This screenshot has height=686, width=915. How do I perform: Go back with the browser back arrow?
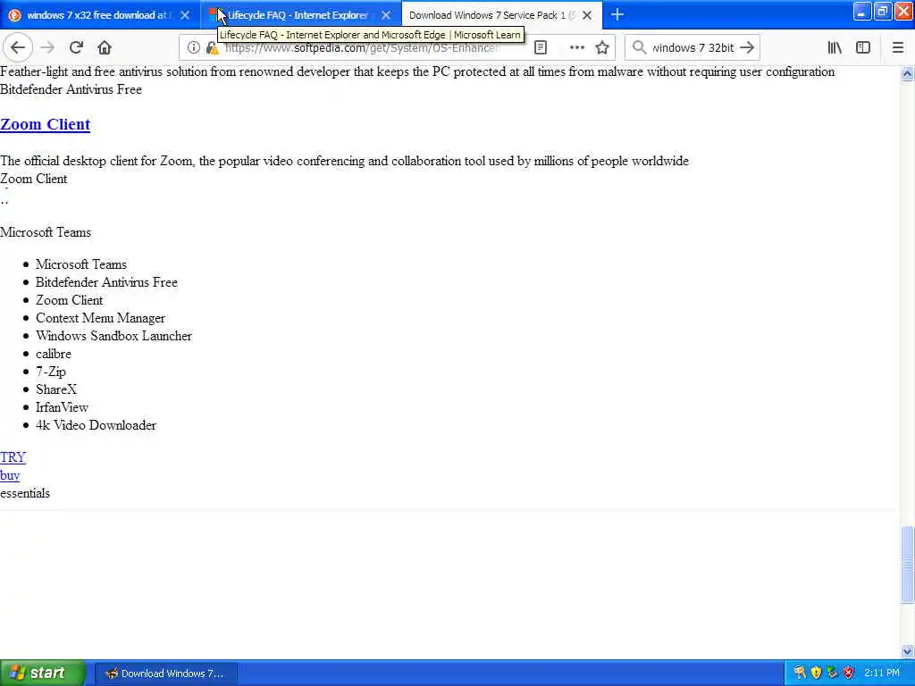[18, 48]
